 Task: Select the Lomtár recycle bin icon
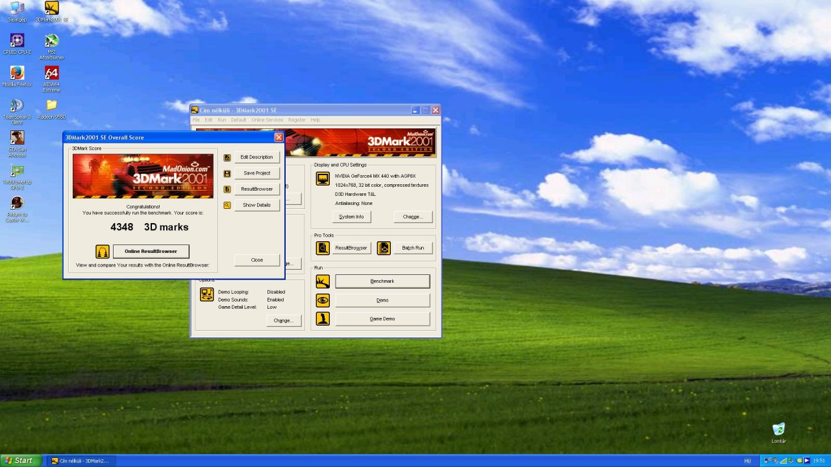tap(778, 433)
